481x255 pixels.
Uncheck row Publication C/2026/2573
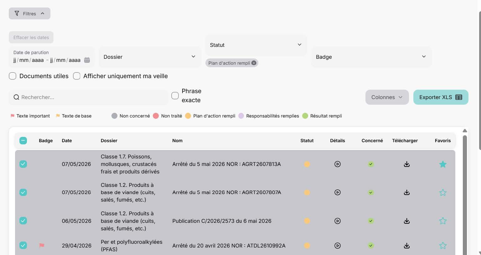(x=23, y=221)
